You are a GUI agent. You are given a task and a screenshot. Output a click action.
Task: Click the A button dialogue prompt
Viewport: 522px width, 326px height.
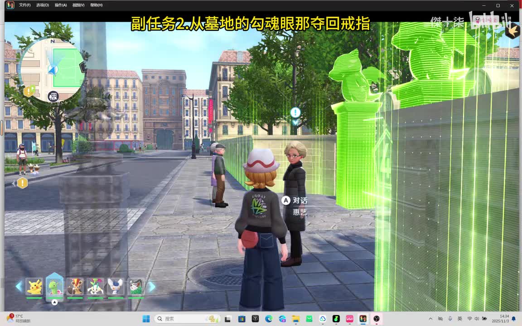coord(285,200)
